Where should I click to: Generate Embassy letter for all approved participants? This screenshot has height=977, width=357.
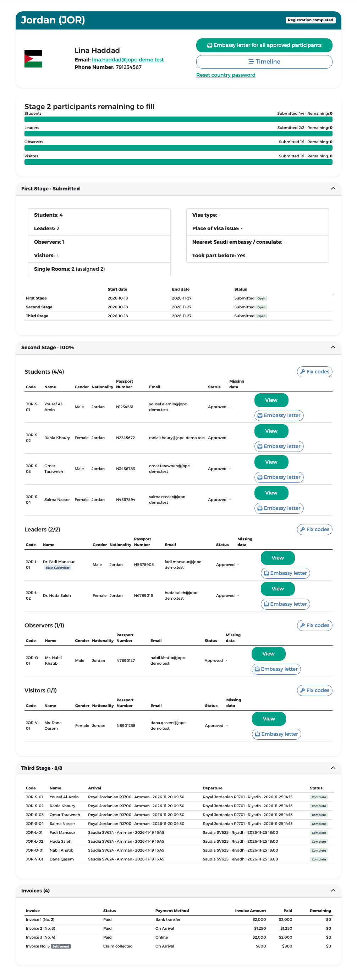coord(264,45)
